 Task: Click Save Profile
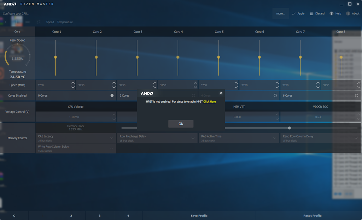pyautogui.click(x=199, y=216)
